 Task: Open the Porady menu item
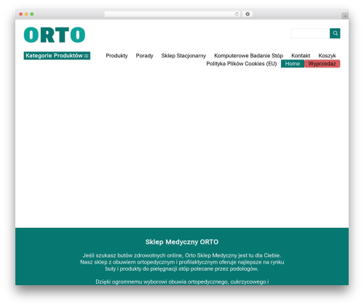click(x=144, y=56)
